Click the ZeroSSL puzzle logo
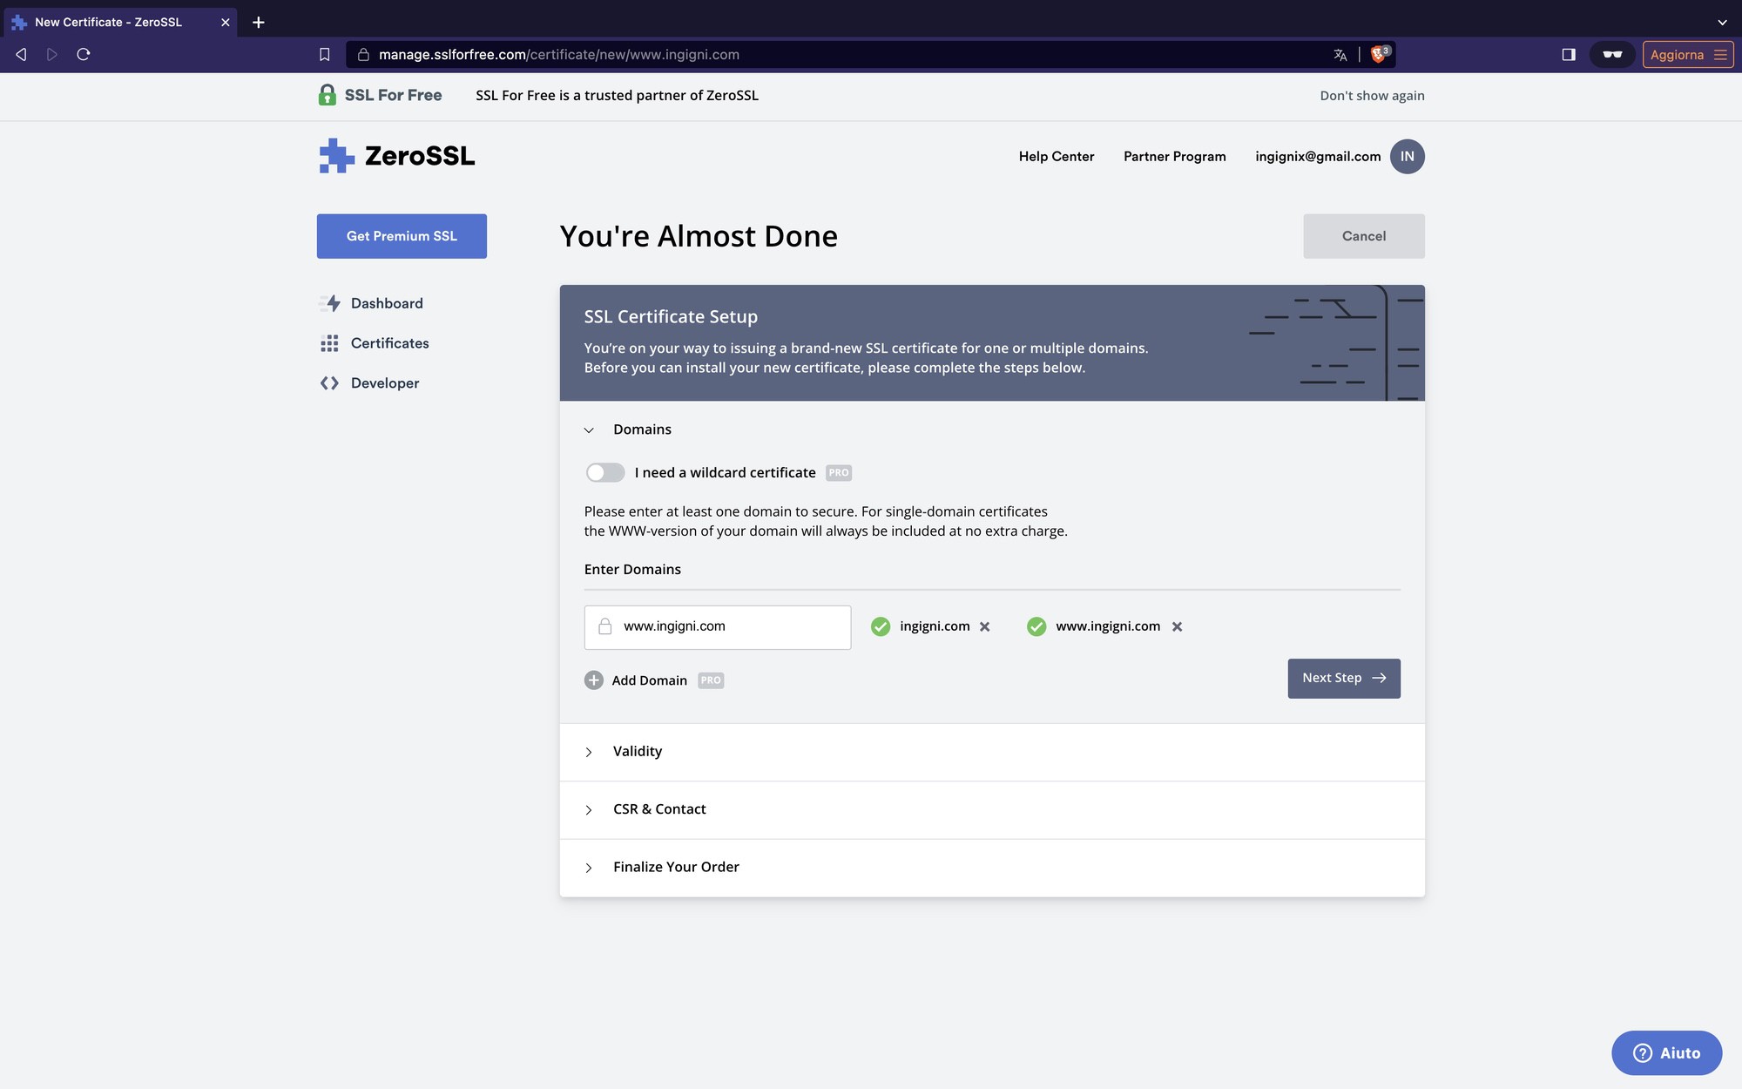1742x1089 pixels. 336,156
